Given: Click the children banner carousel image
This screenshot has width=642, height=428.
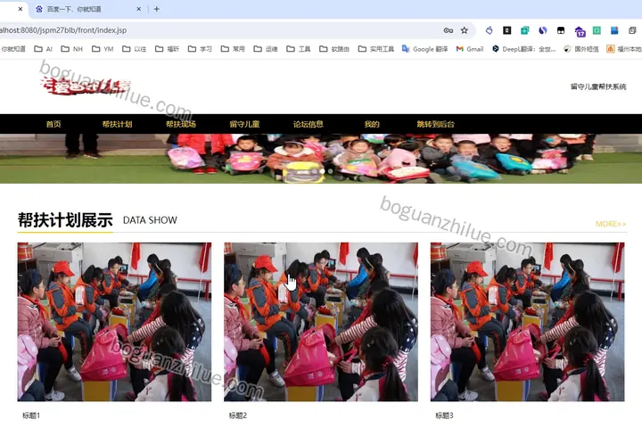Looking at the screenshot, I should (321, 159).
